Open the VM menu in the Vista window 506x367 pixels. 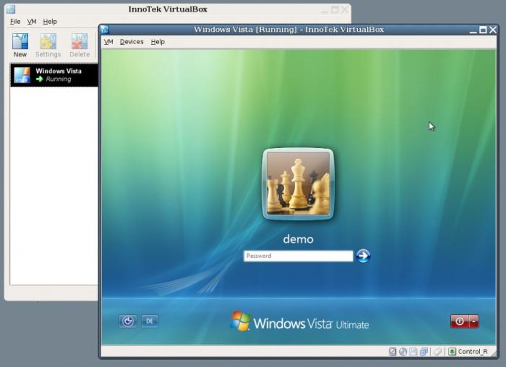point(109,42)
